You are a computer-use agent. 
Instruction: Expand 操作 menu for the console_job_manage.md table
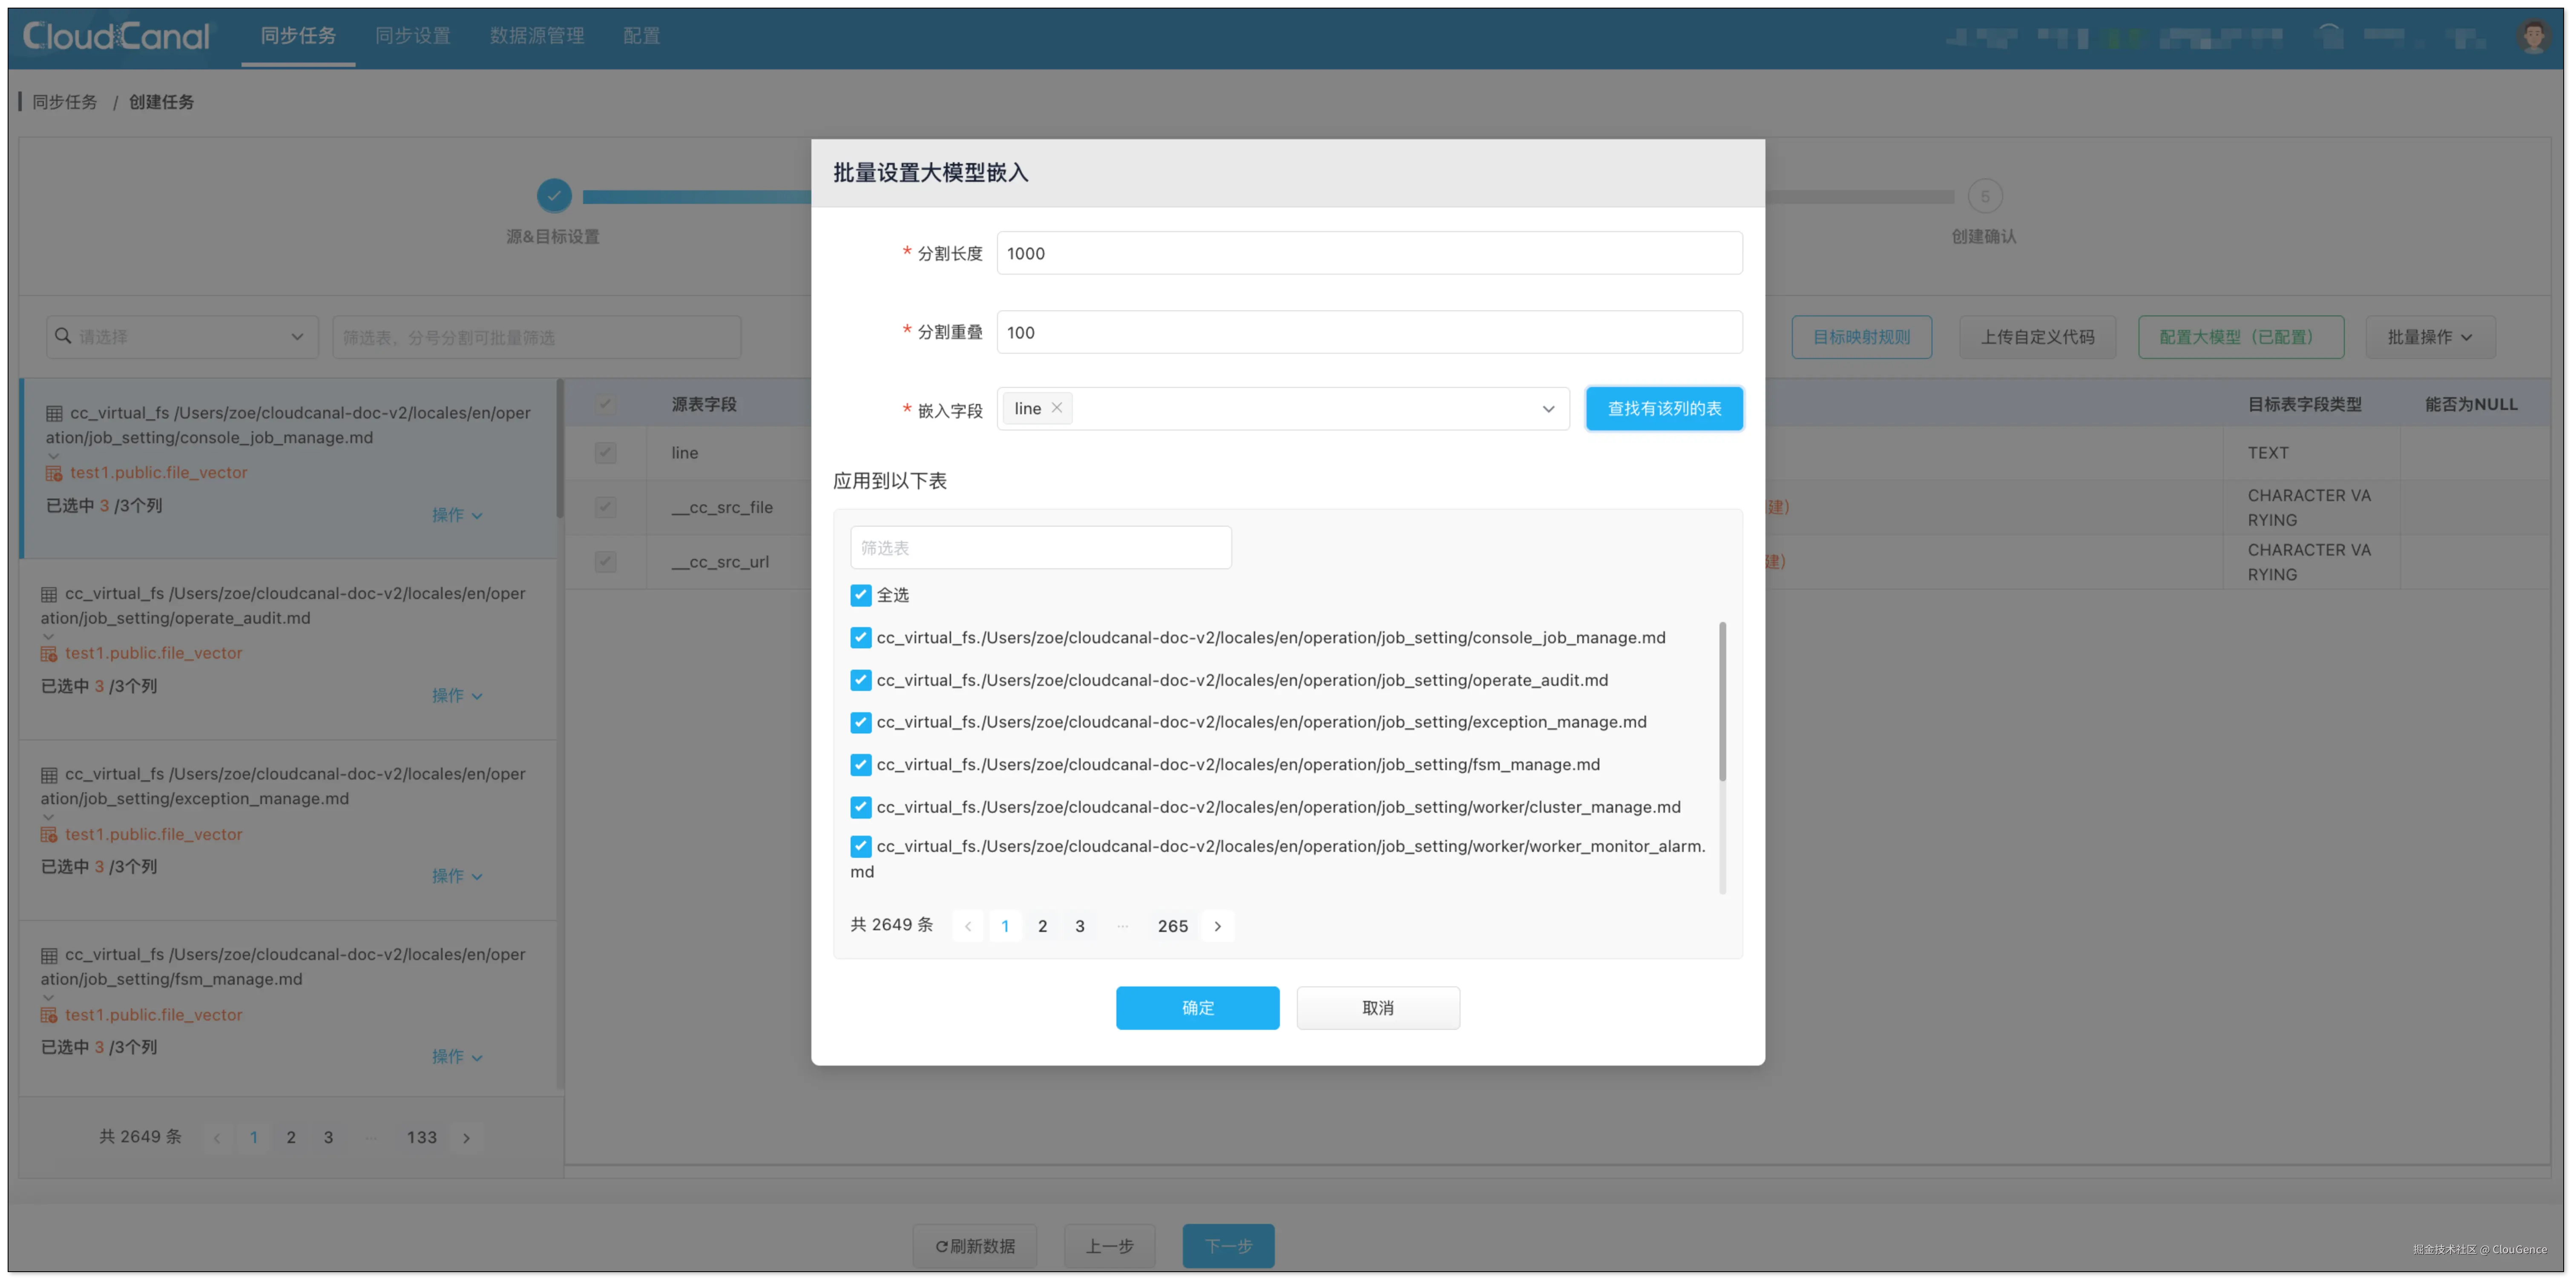pyautogui.click(x=457, y=515)
